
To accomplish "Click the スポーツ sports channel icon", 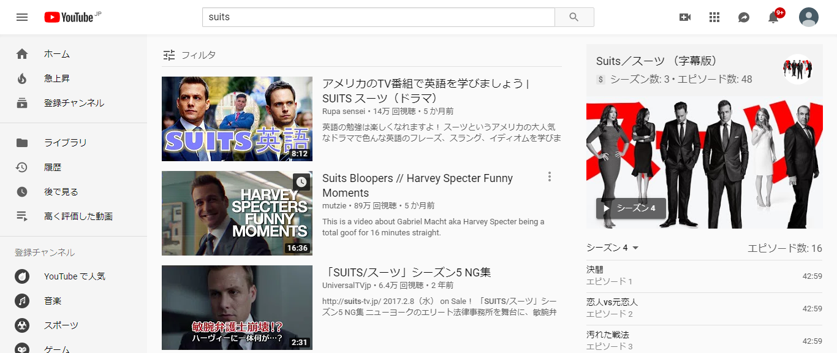I will [x=22, y=325].
